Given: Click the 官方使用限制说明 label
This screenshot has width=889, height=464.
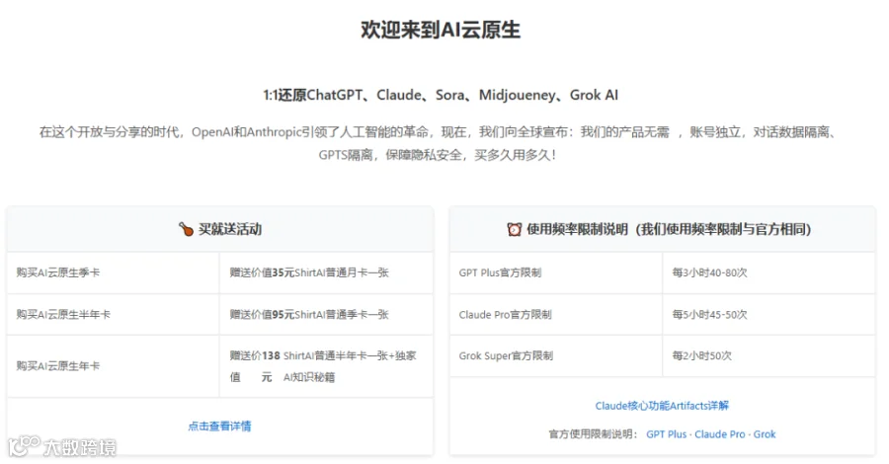Looking at the screenshot, I should (x=593, y=434).
